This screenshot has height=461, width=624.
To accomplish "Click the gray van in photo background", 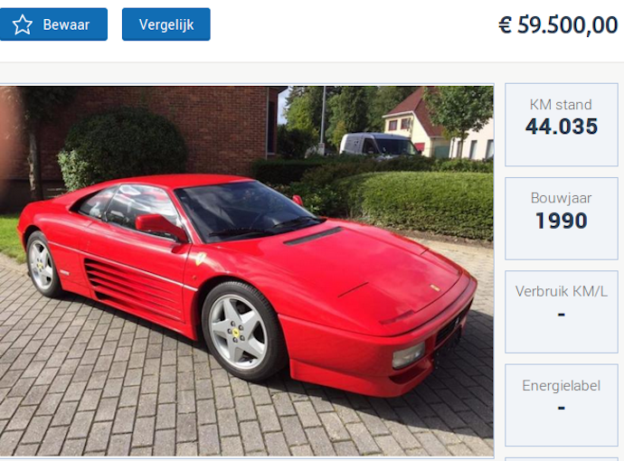I will click(x=378, y=145).
